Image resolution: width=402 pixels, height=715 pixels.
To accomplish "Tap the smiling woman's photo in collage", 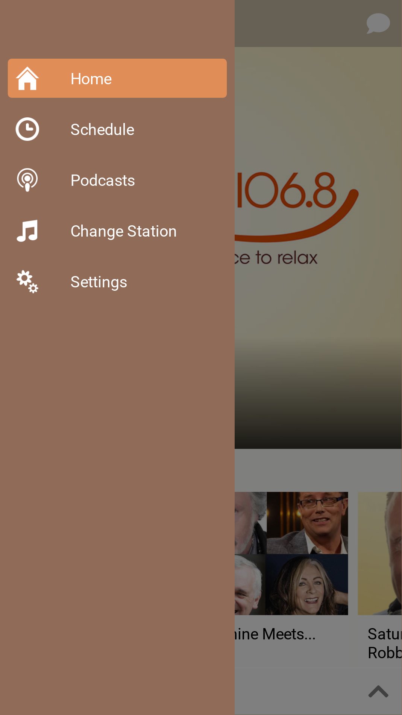I will [x=307, y=585].
